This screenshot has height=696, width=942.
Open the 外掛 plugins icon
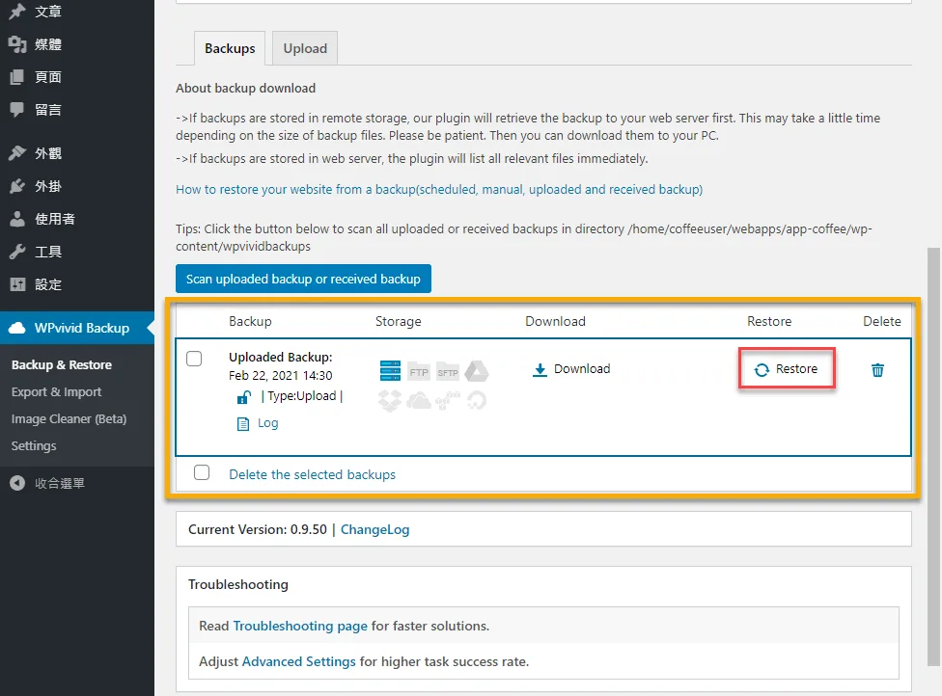[x=17, y=187]
